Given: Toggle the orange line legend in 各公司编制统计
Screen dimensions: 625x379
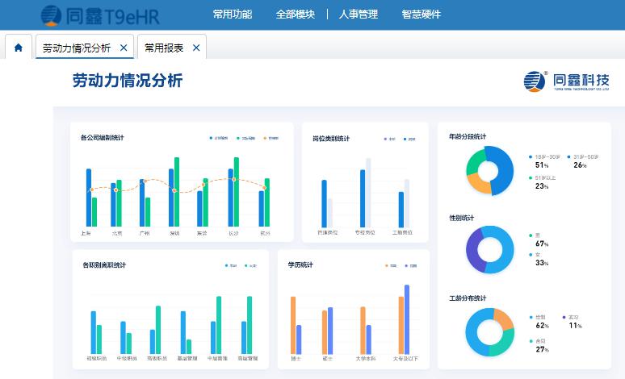Looking at the screenshot, I should pos(271,138).
